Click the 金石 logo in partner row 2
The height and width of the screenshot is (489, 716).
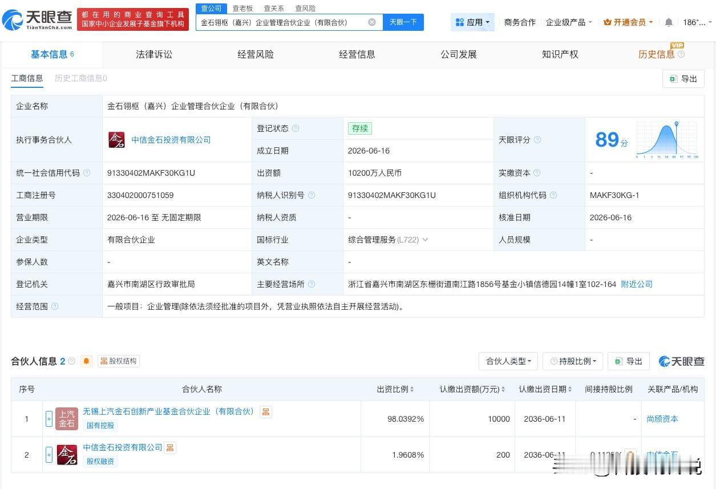pos(67,455)
